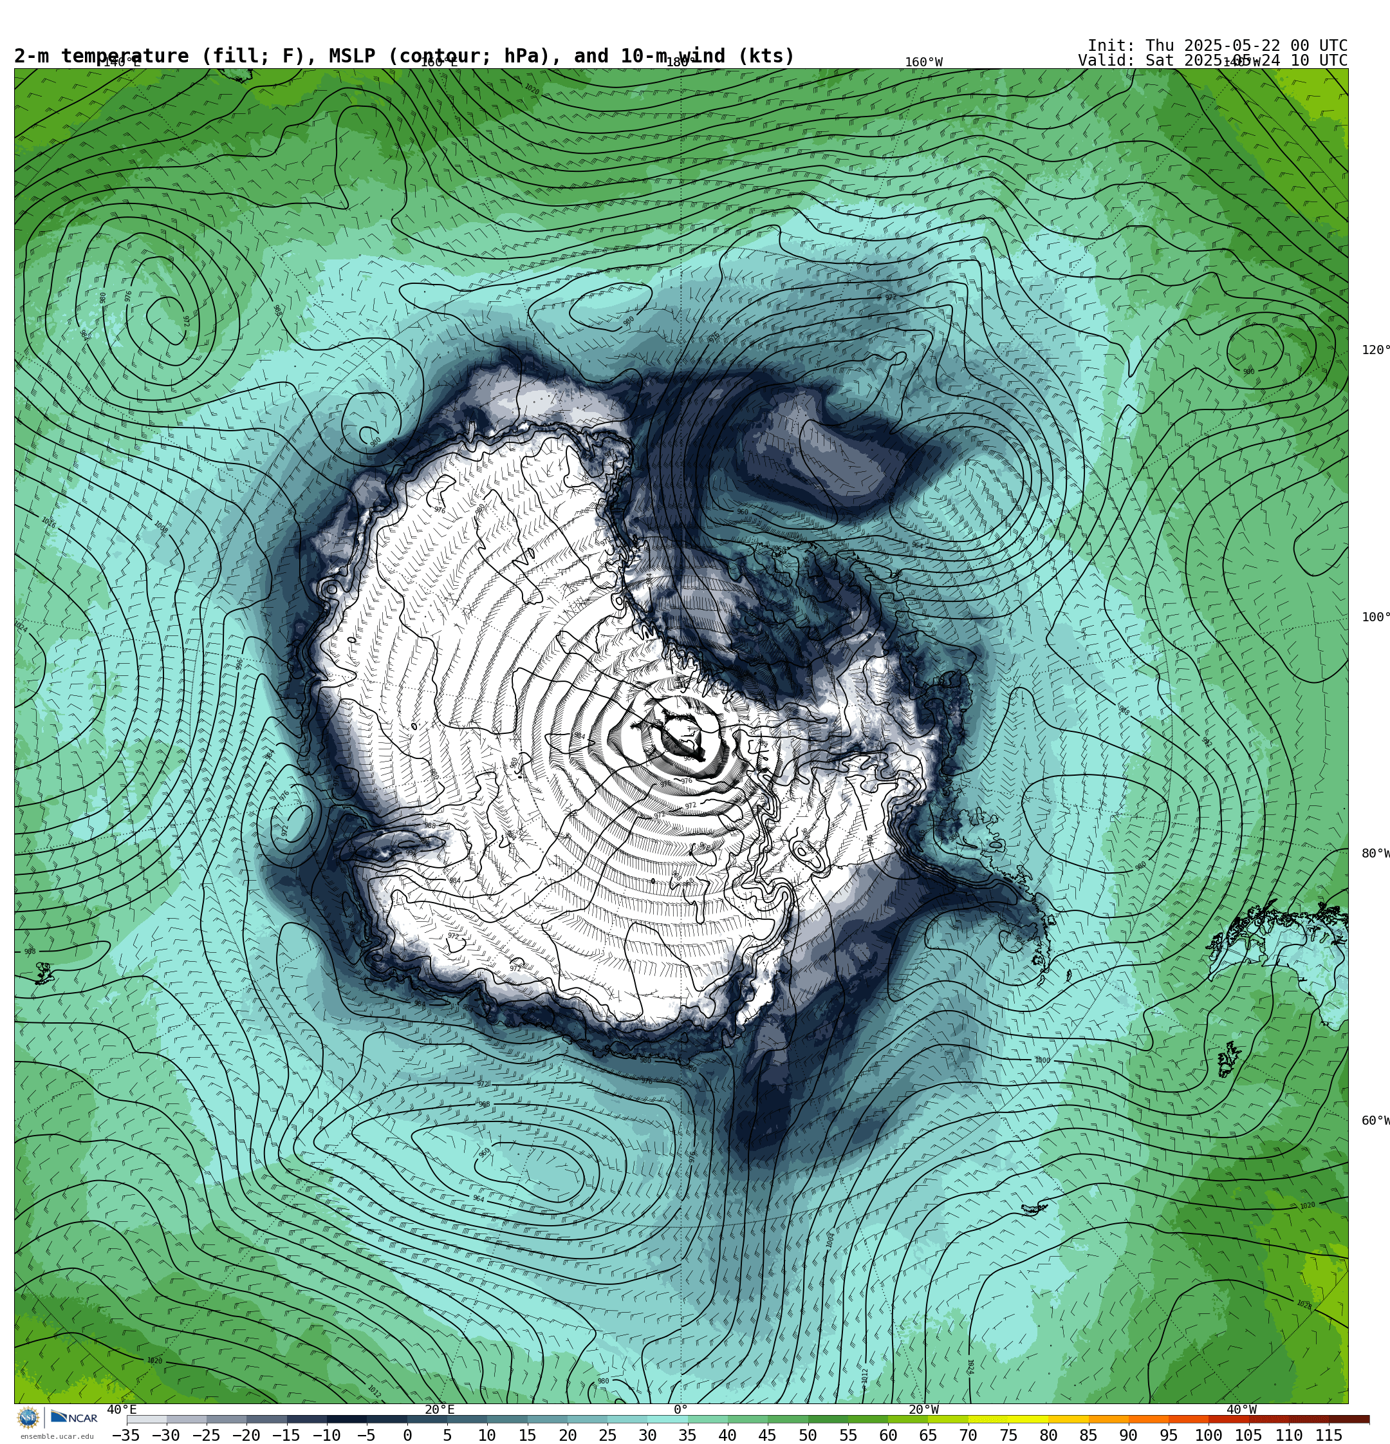This screenshot has width=1390, height=1444.
Task: Click the -35 colorbar tick label
Action: [x=126, y=1435]
